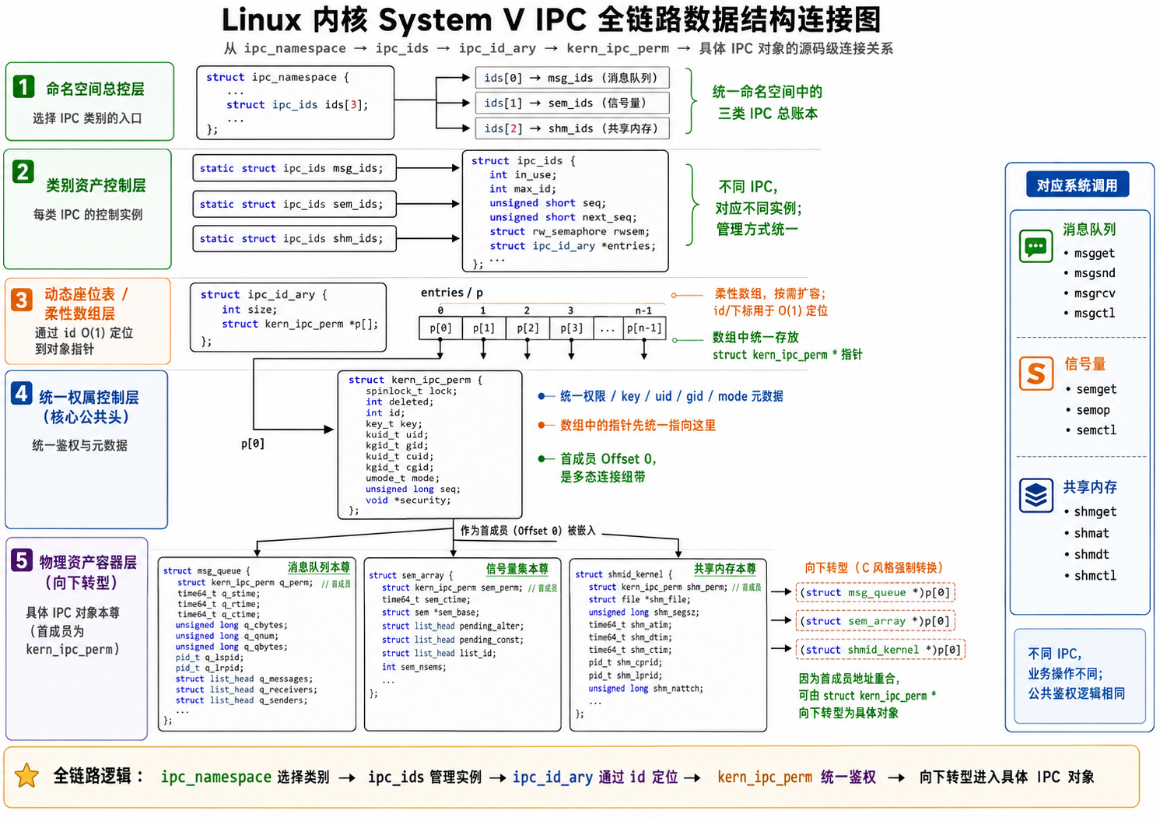
Task: Click the msgsnd system call entry
Action: (1095, 273)
